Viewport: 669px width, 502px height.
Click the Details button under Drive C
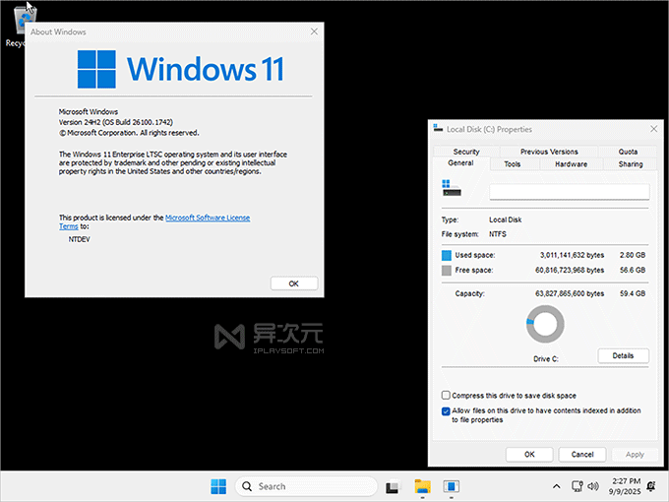click(623, 355)
